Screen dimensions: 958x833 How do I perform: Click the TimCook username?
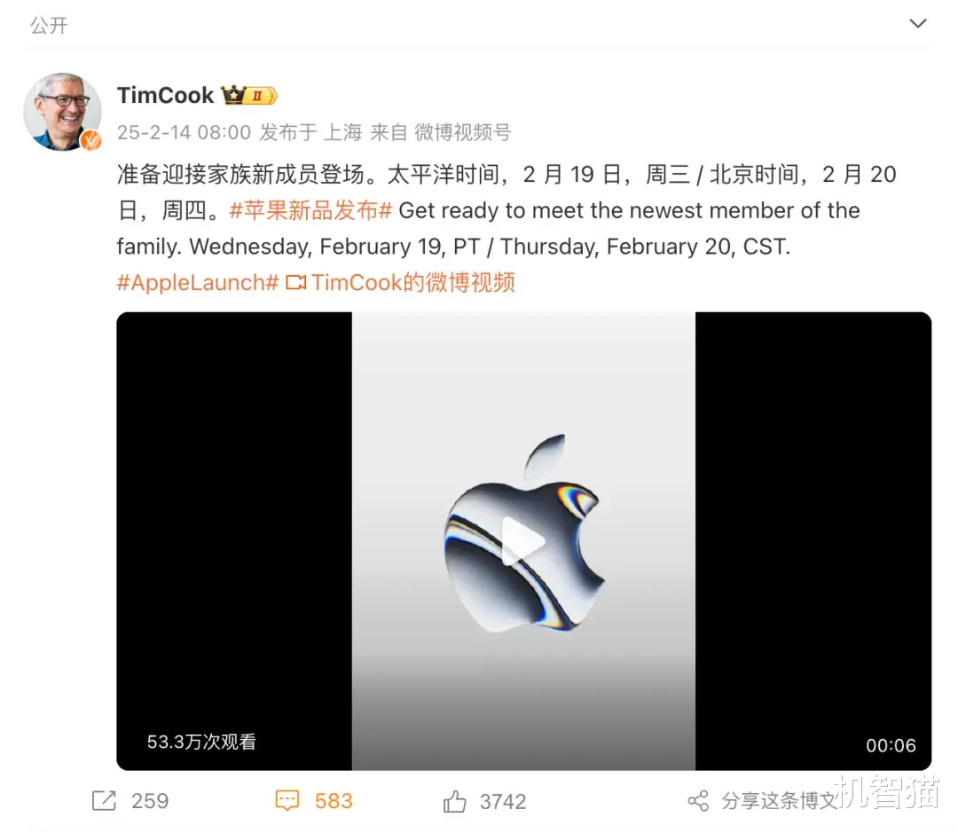tap(166, 95)
